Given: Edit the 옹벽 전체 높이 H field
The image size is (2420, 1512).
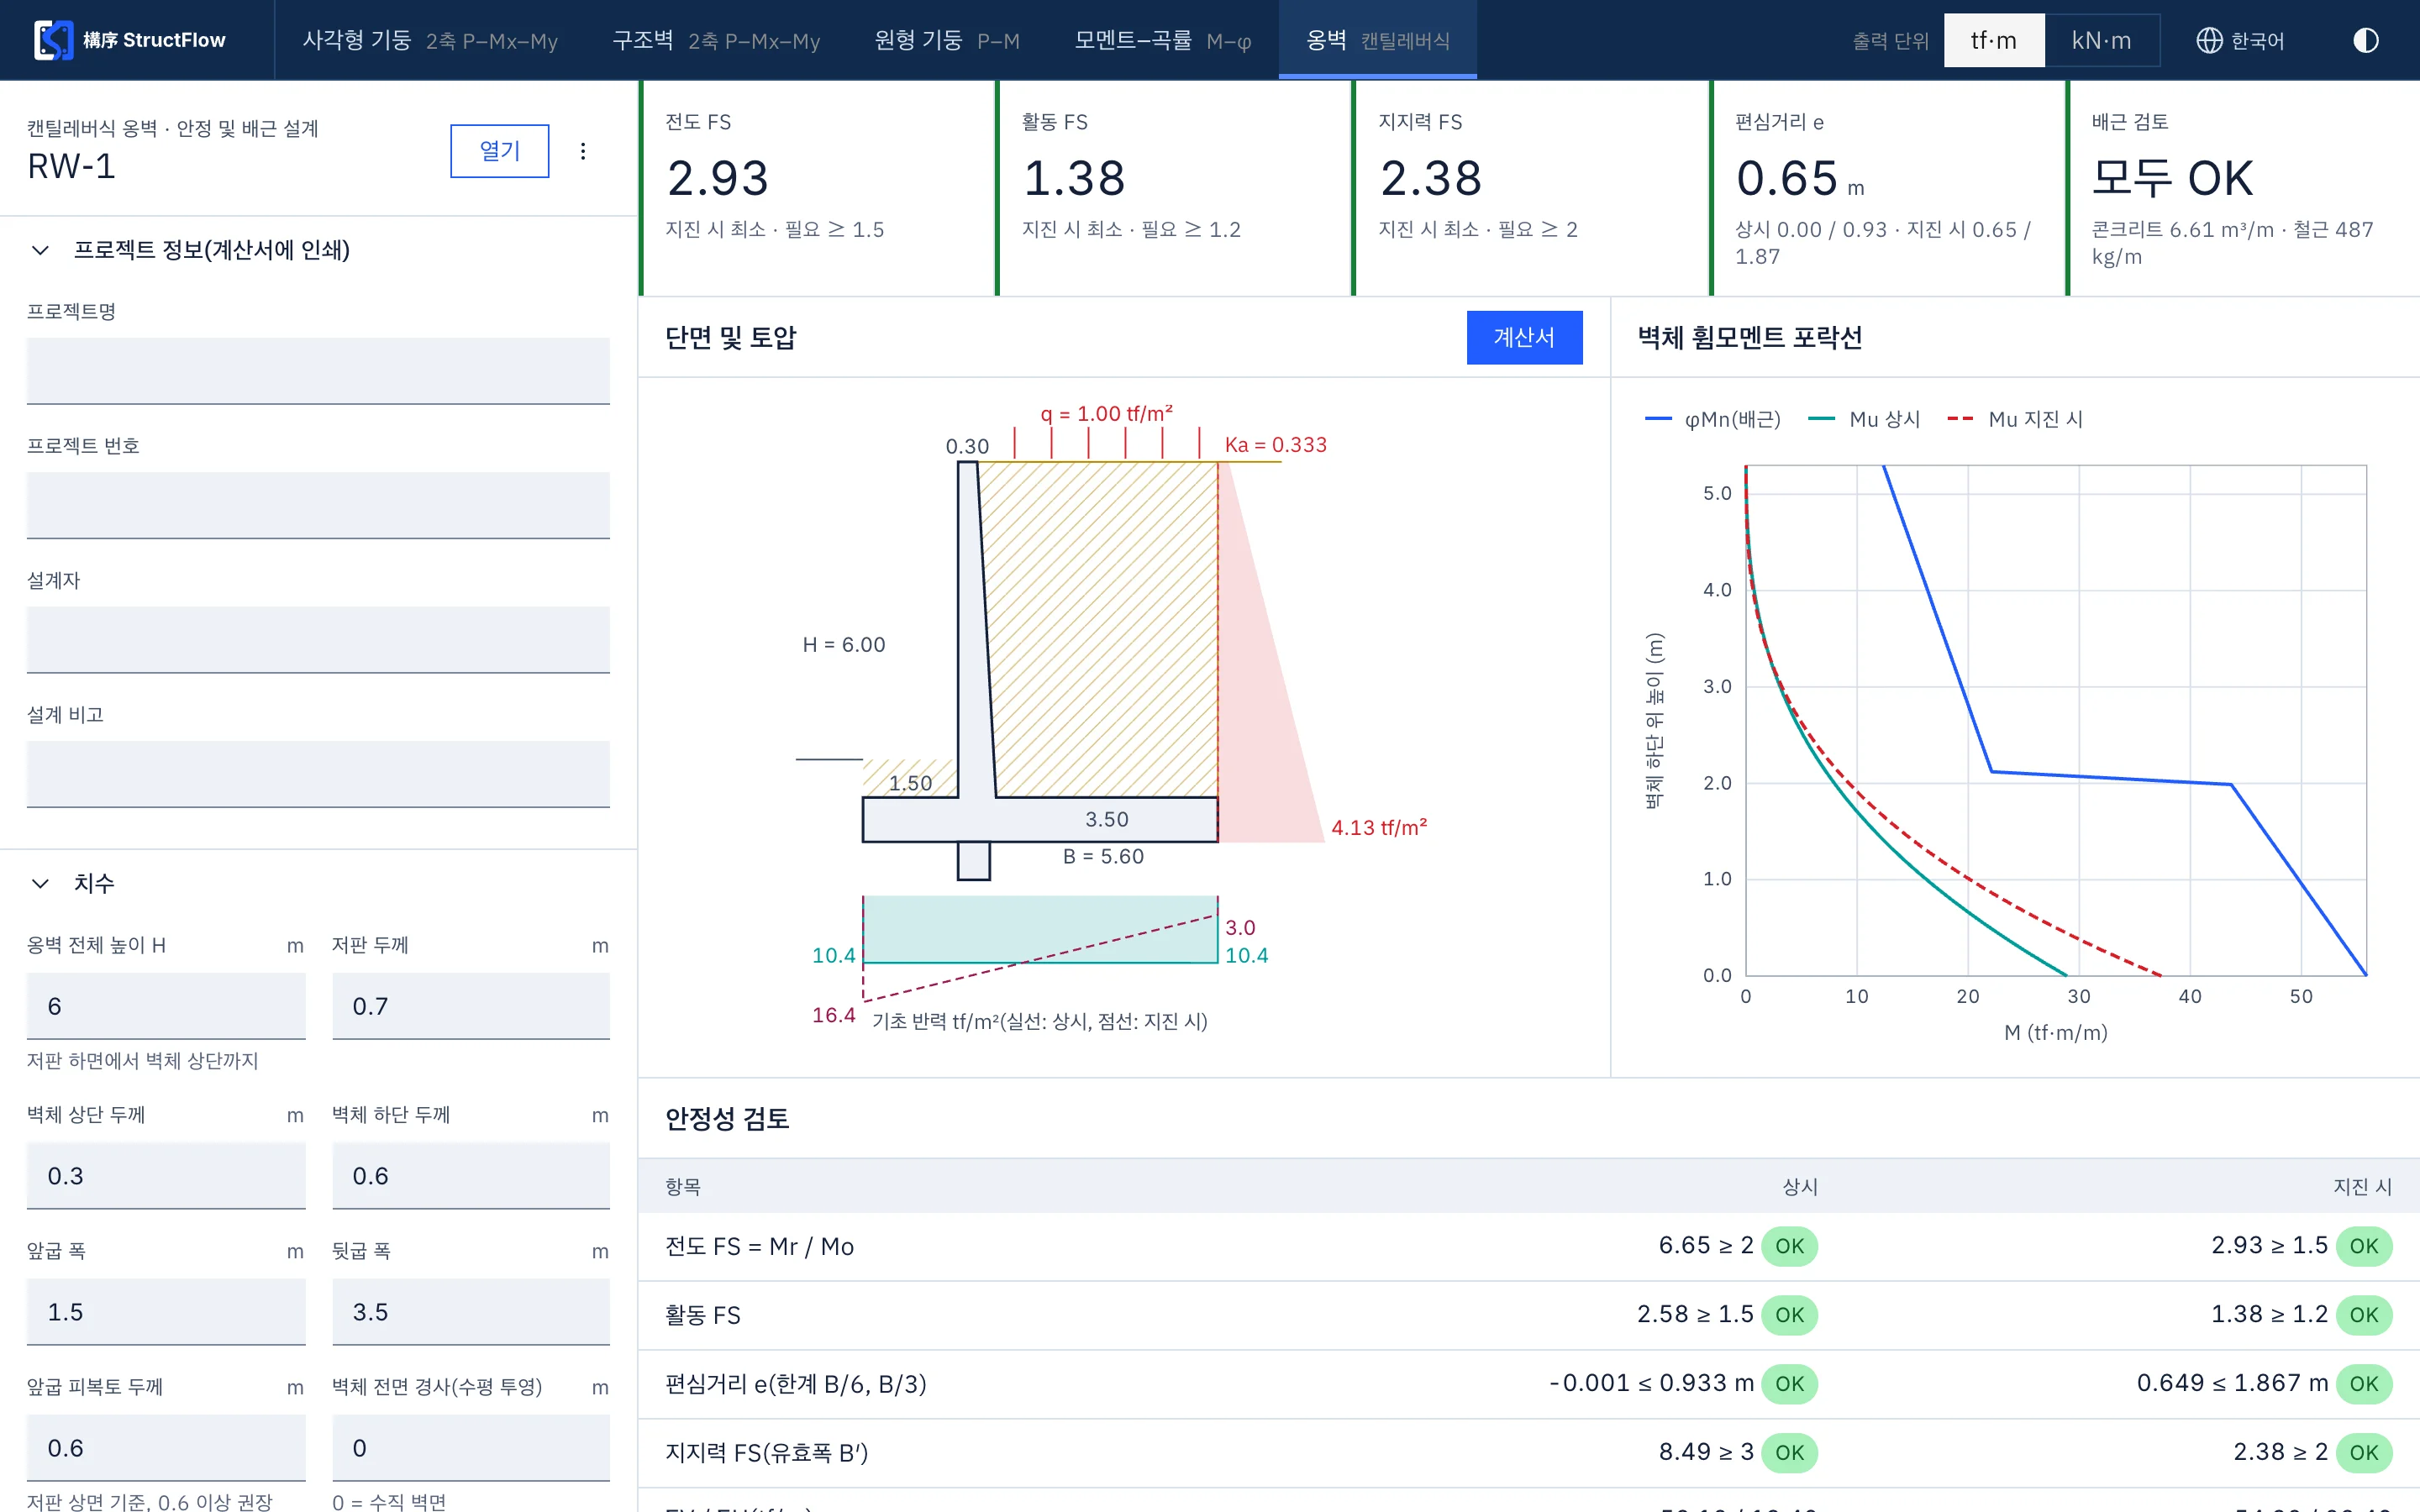Looking at the screenshot, I should click(x=166, y=1006).
